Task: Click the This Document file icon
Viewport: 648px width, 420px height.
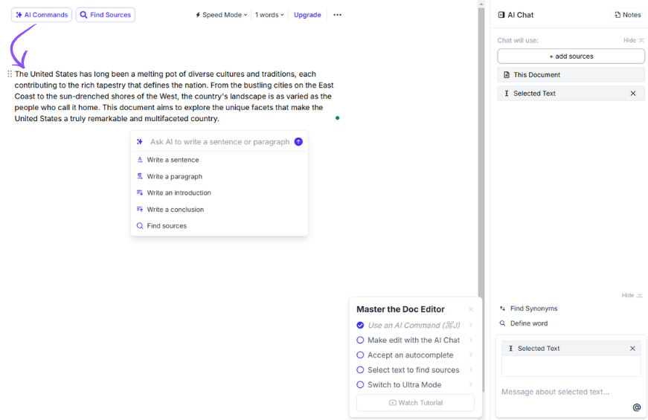Action: pyautogui.click(x=507, y=75)
